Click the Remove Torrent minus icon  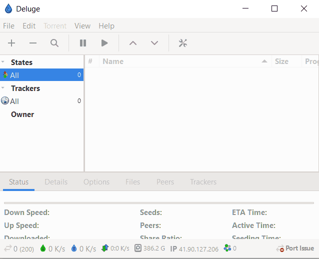33,43
